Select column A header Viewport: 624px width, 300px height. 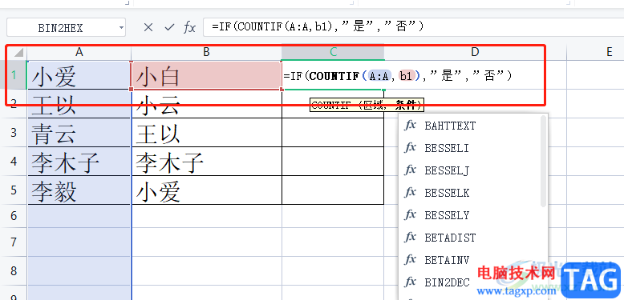click(x=79, y=52)
